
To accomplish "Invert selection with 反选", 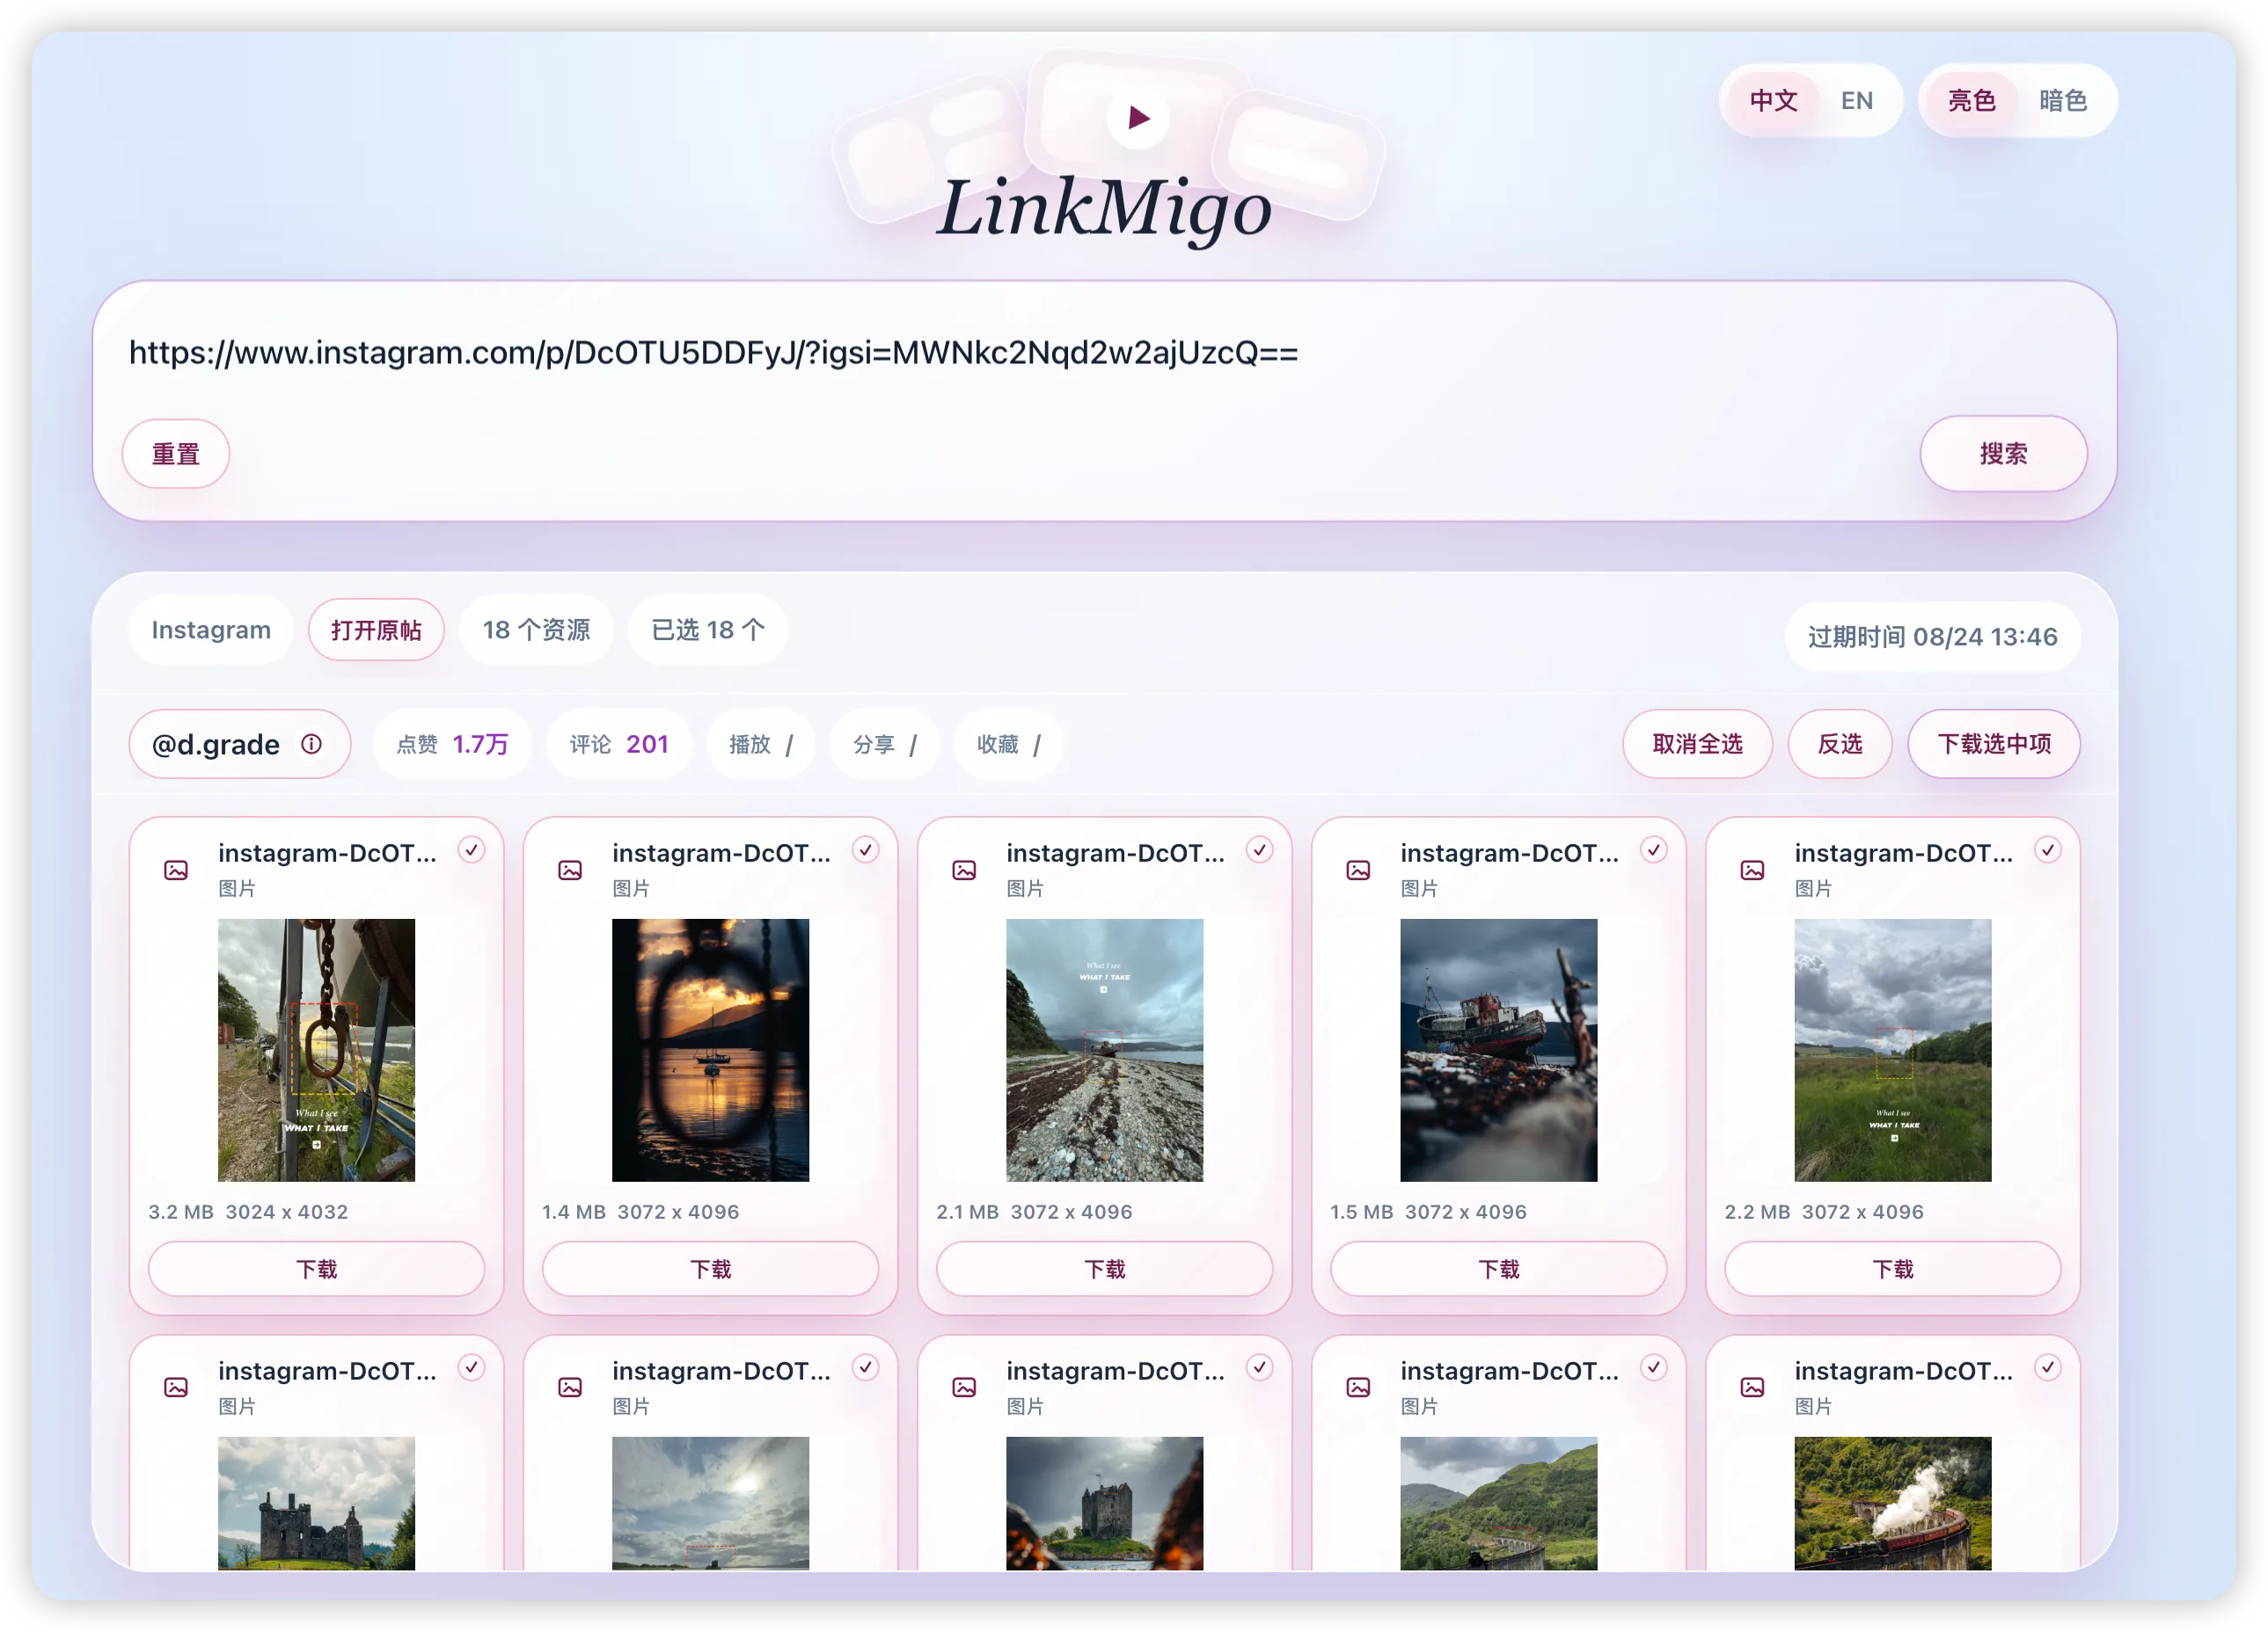I will pyautogui.click(x=1840, y=745).
